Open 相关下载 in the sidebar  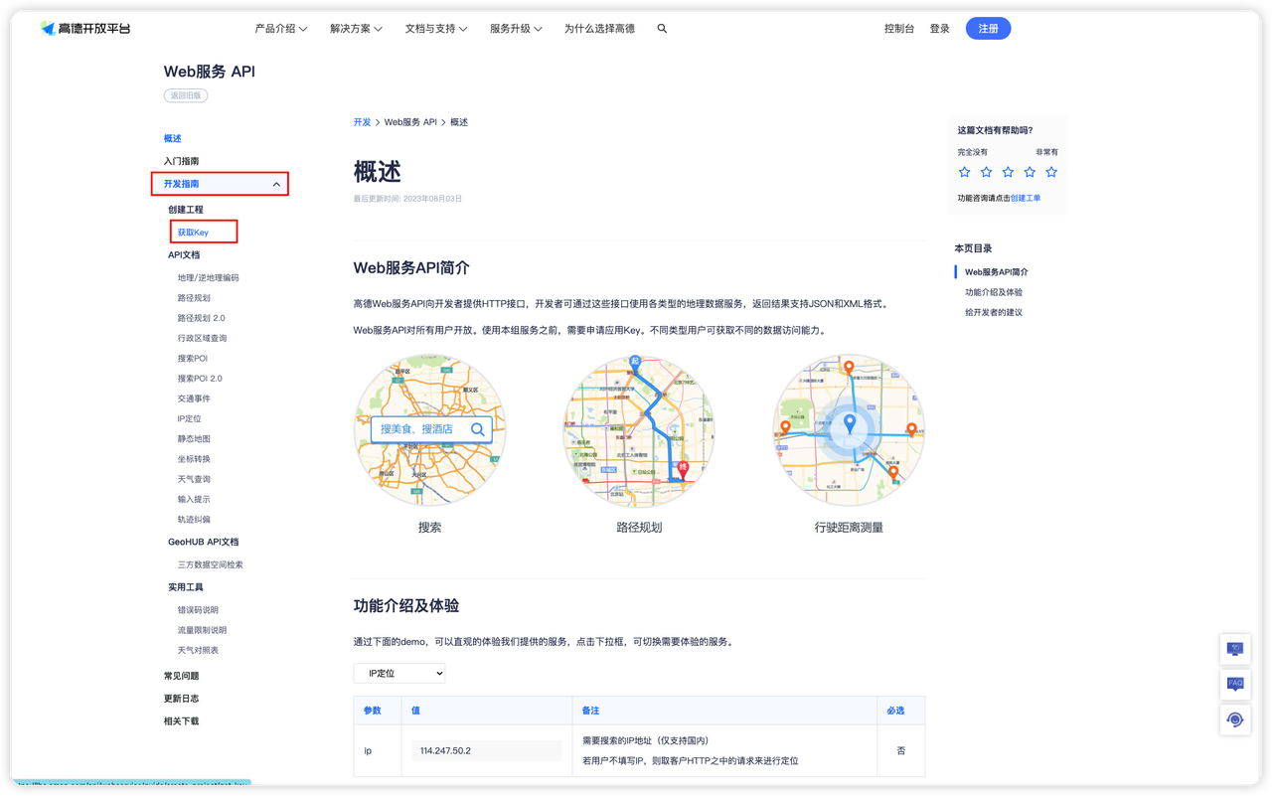(182, 721)
